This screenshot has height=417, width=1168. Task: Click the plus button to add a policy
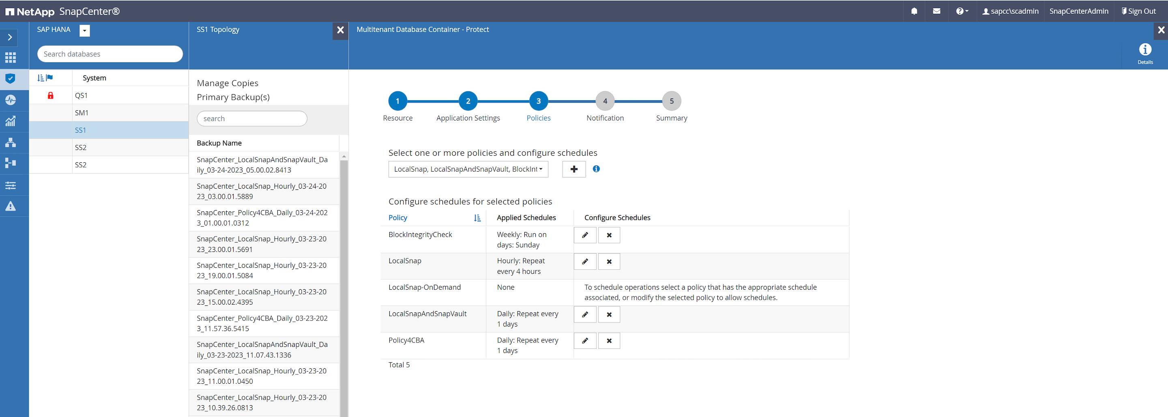[573, 169]
